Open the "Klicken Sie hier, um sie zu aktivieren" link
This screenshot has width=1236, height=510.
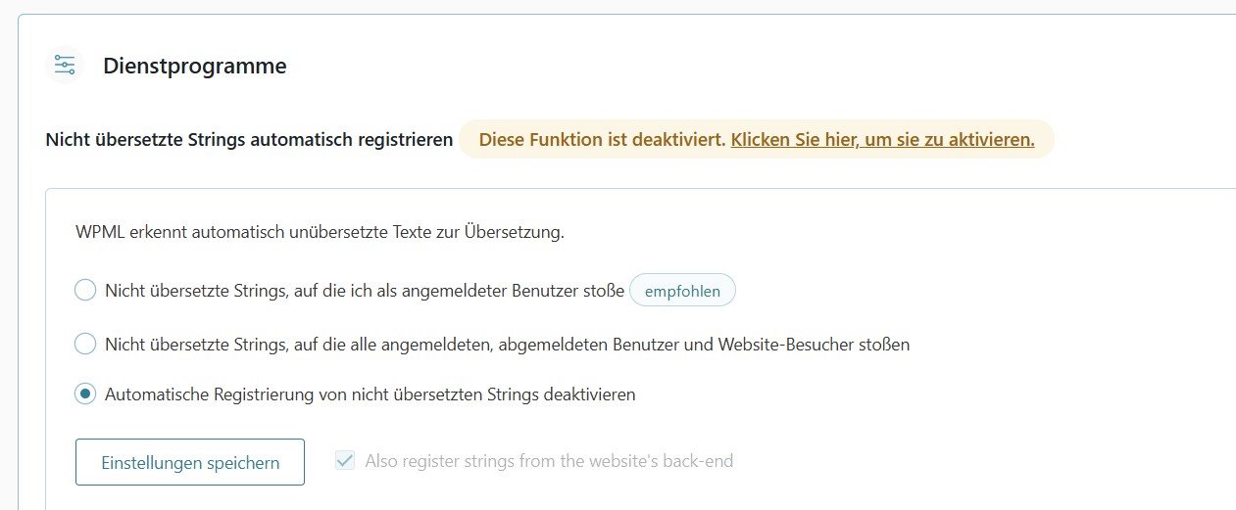coord(882,140)
